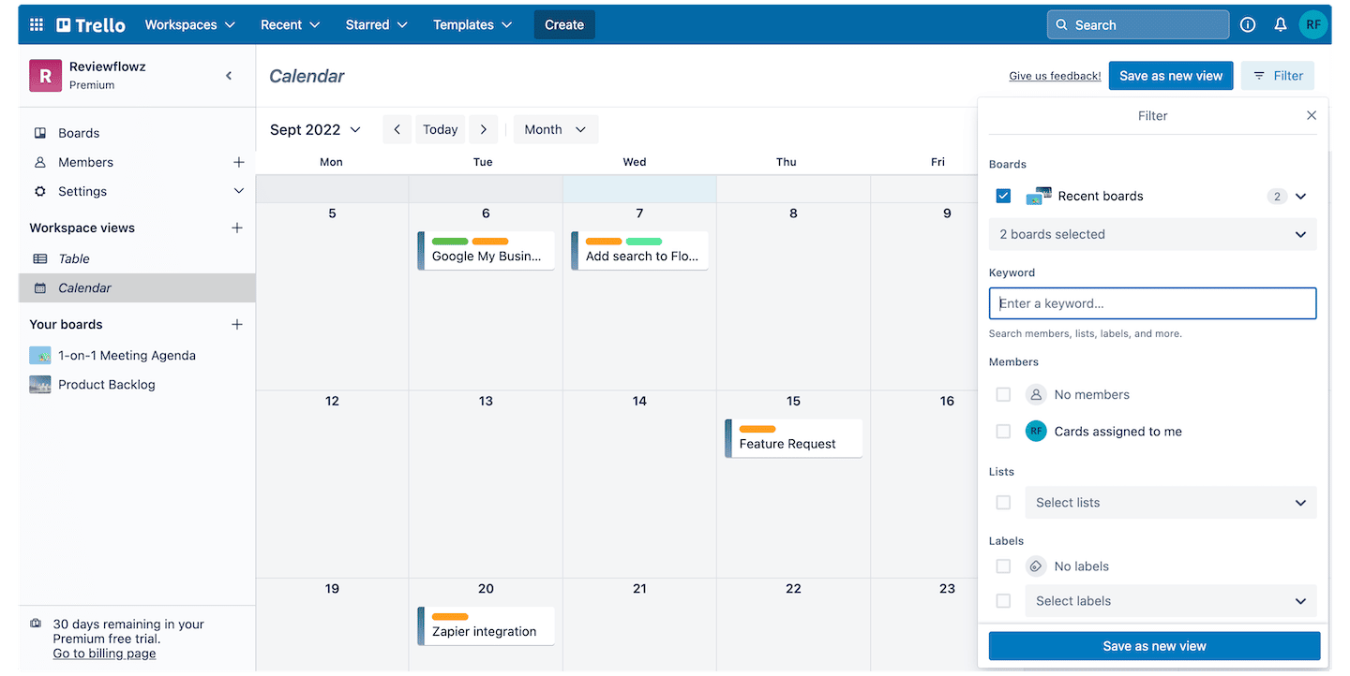Open the information icon in the header
The image size is (1350, 676).
pos(1248,25)
